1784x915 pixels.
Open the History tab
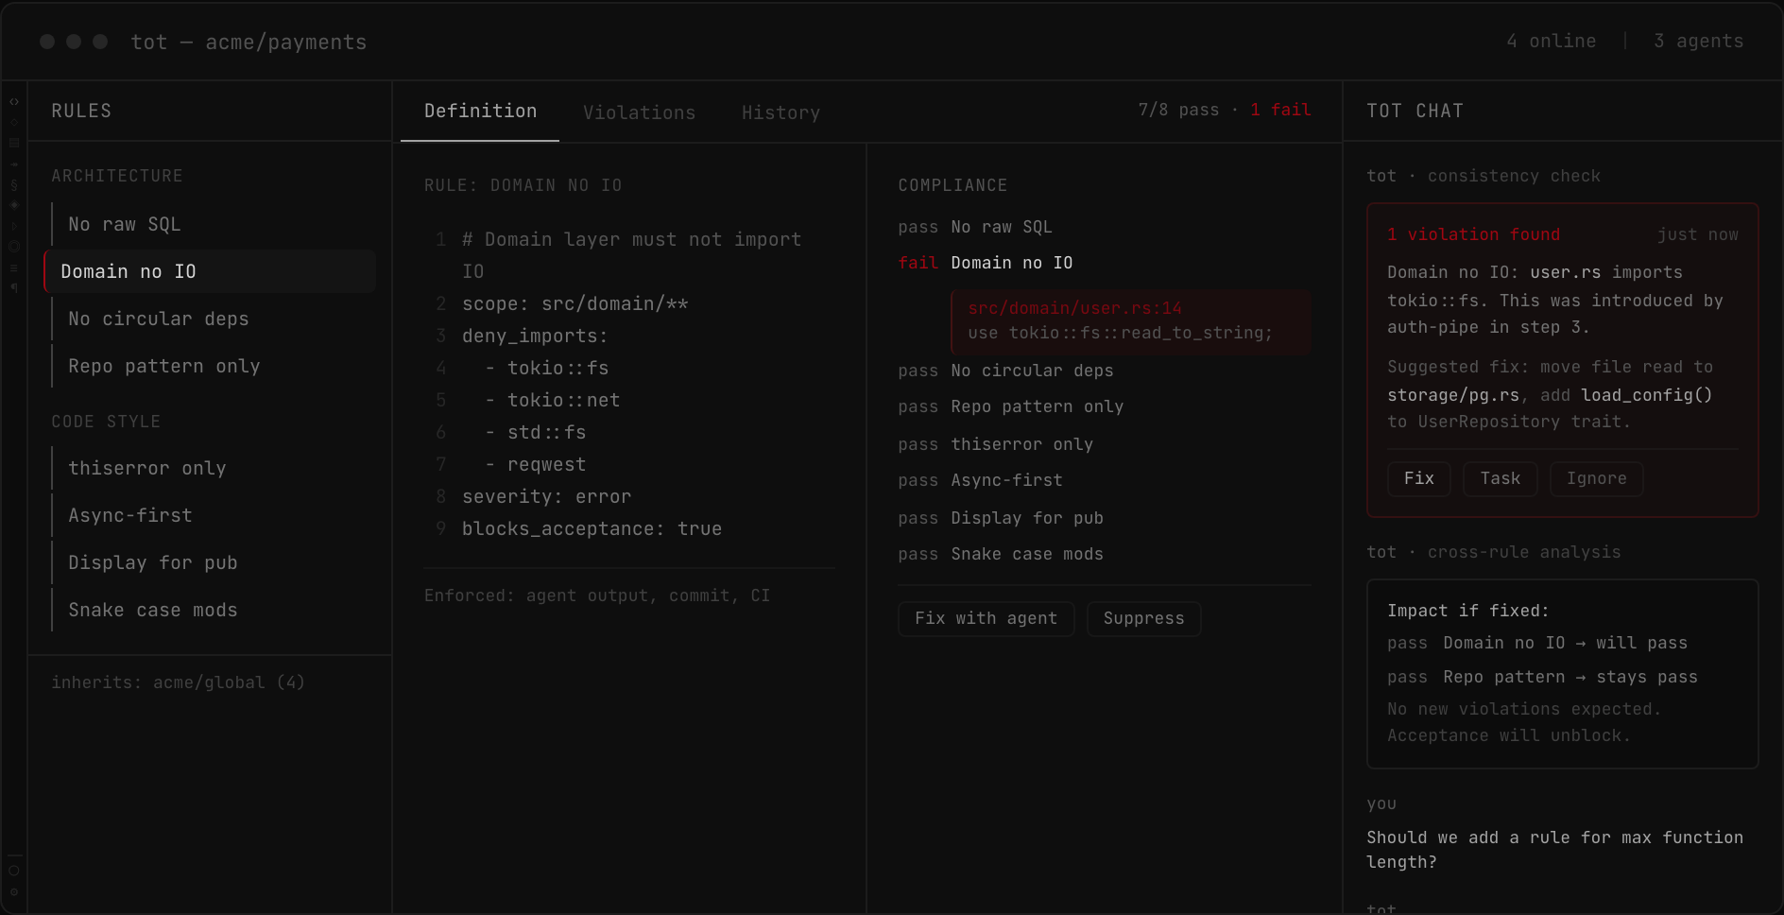coord(780,112)
